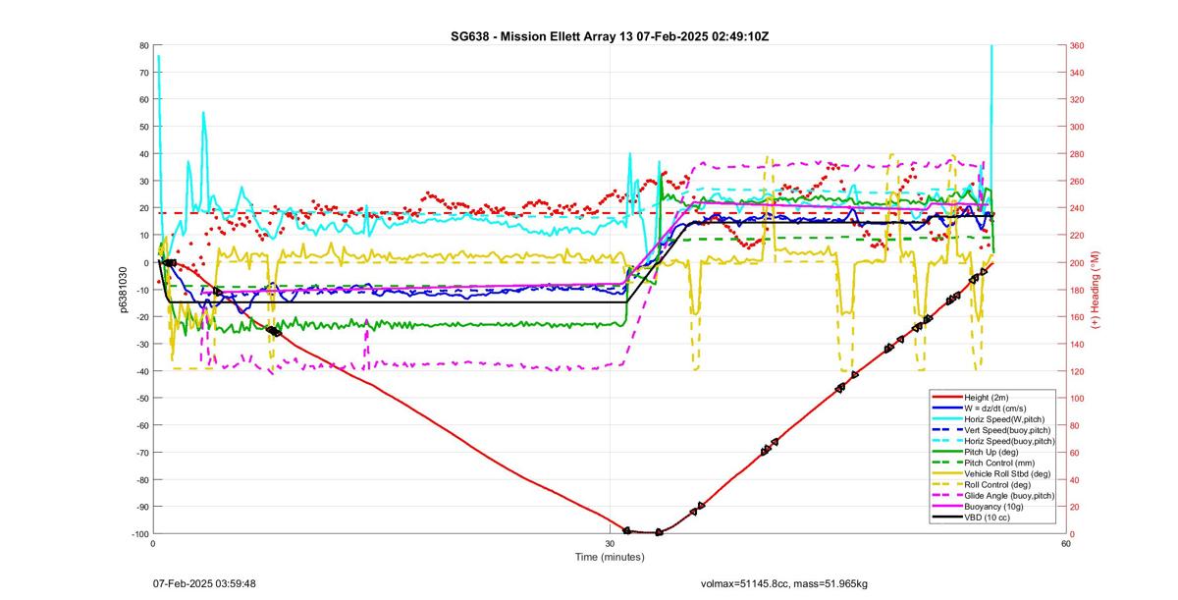Click right heading-axis tick label '180'
The height and width of the screenshot is (600, 1178).
tap(1078, 290)
